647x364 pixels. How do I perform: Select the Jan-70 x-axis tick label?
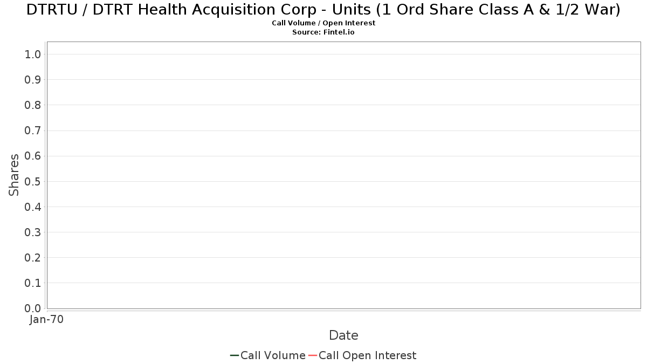[47, 319]
